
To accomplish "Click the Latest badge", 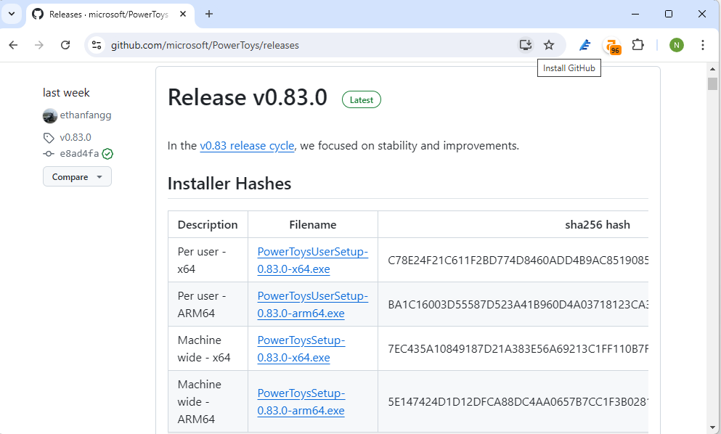I will (x=362, y=99).
